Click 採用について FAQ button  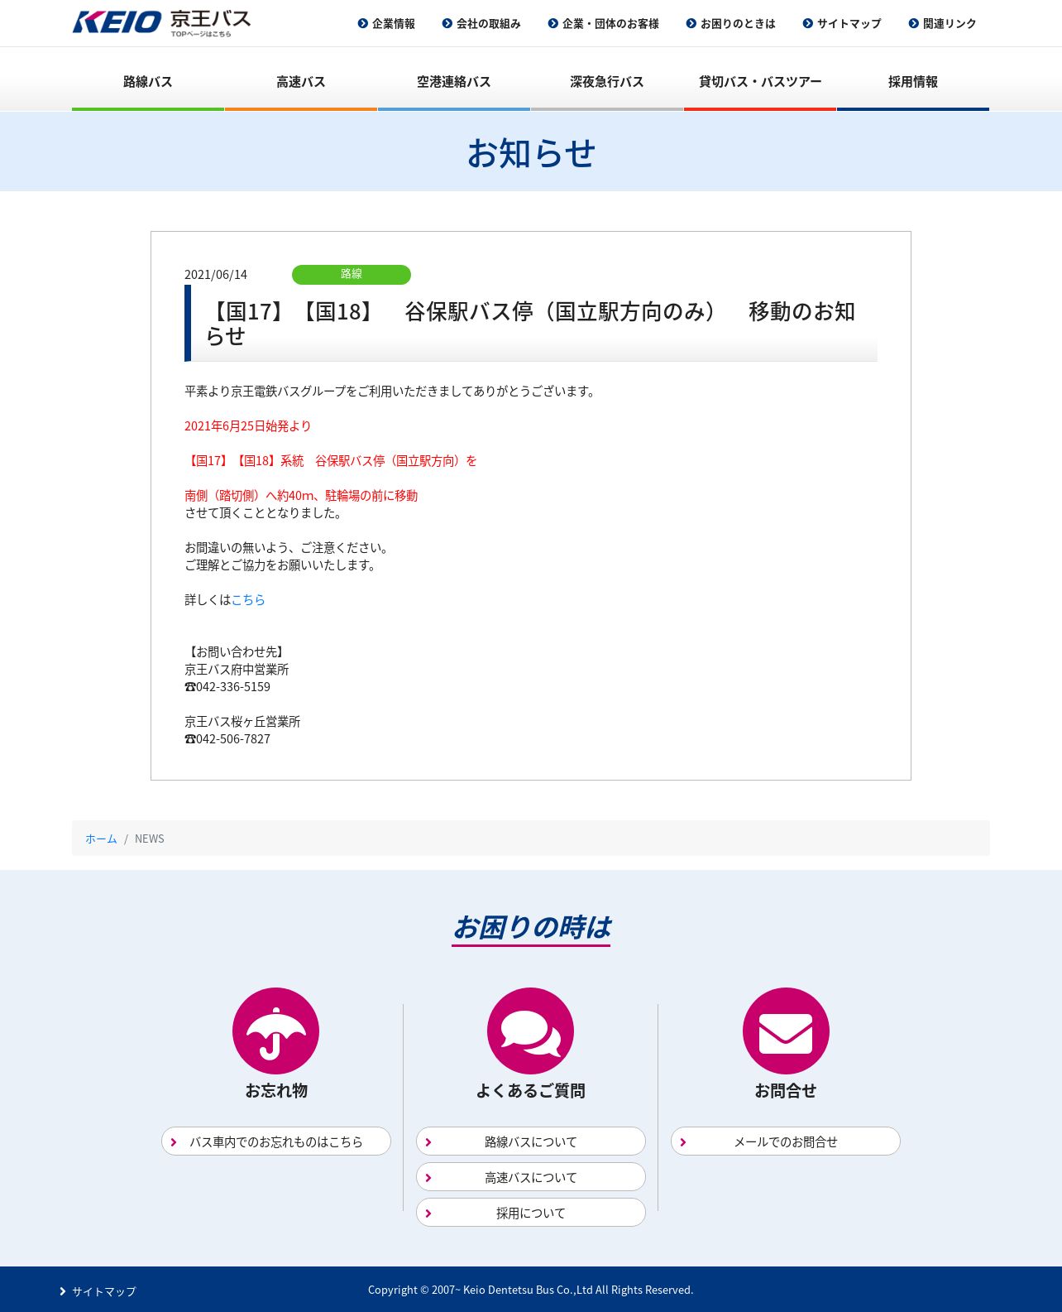[530, 1213]
